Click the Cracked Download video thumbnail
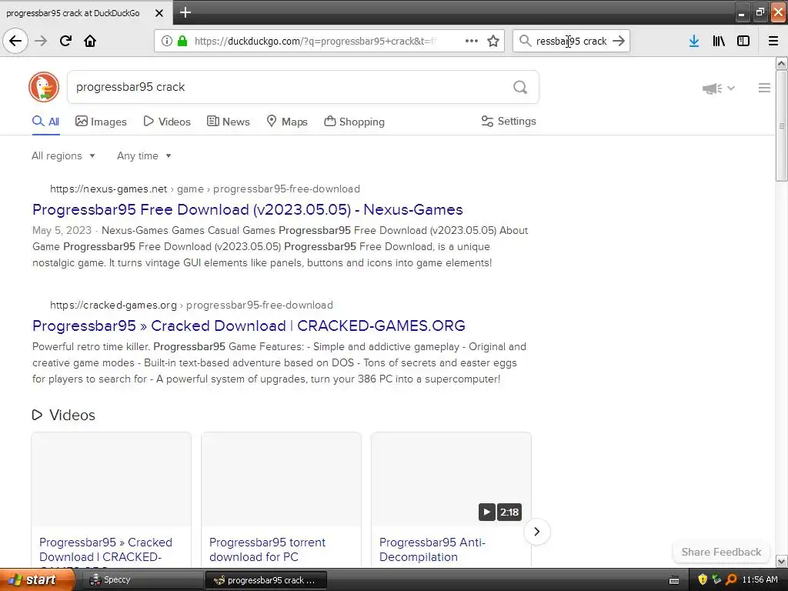The height and width of the screenshot is (591, 788). [111, 479]
